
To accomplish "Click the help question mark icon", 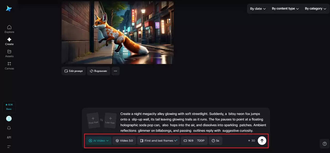I will pos(325,144).
